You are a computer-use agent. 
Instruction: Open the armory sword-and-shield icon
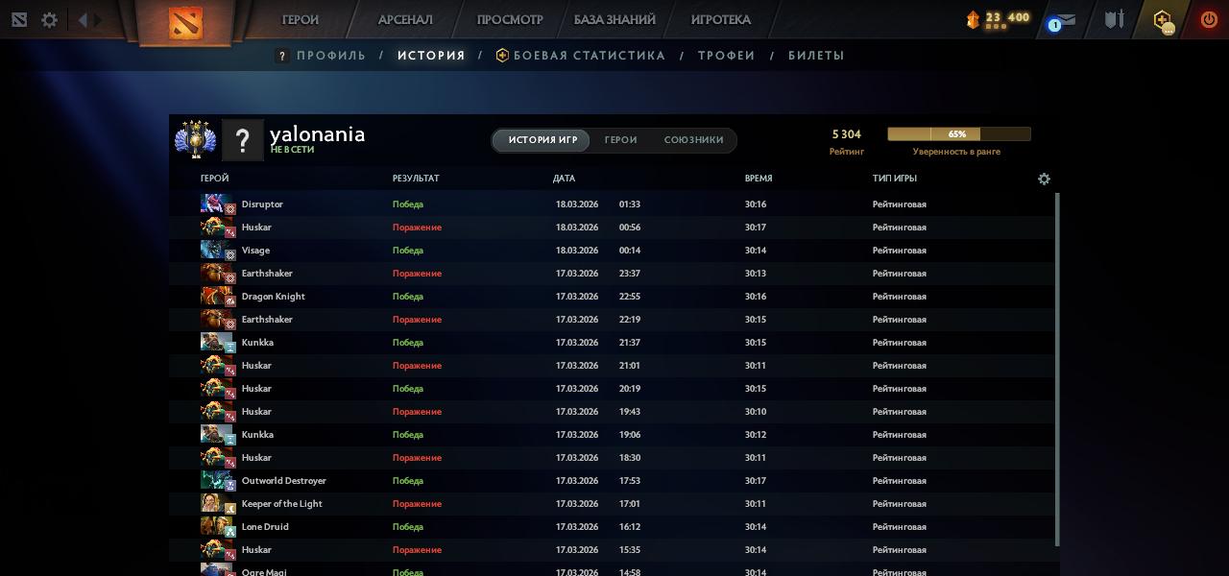coord(1114,19)
